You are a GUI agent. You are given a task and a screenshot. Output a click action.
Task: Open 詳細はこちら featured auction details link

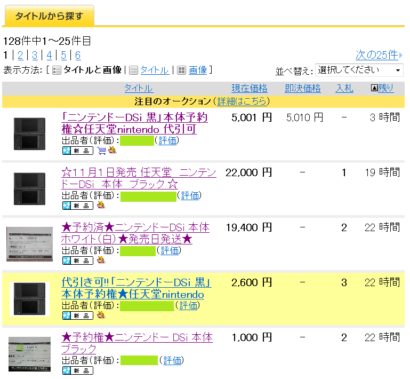point(242,101)
